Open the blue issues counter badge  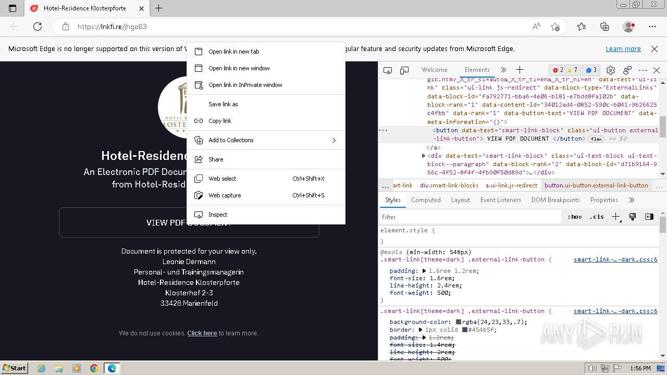(591, 70)
